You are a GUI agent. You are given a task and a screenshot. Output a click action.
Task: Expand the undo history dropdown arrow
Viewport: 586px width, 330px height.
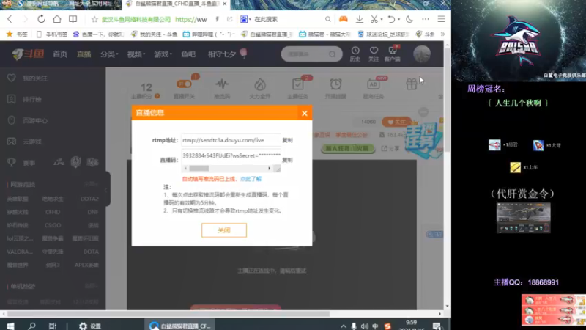point(398,19)
